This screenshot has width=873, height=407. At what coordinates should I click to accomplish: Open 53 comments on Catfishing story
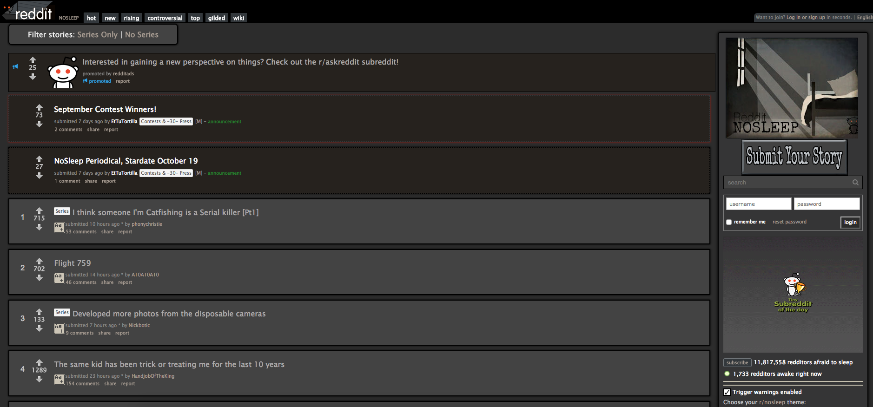[81, 232]
